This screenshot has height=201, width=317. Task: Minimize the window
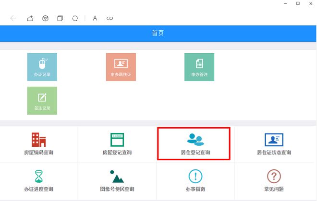coord(285,4)
